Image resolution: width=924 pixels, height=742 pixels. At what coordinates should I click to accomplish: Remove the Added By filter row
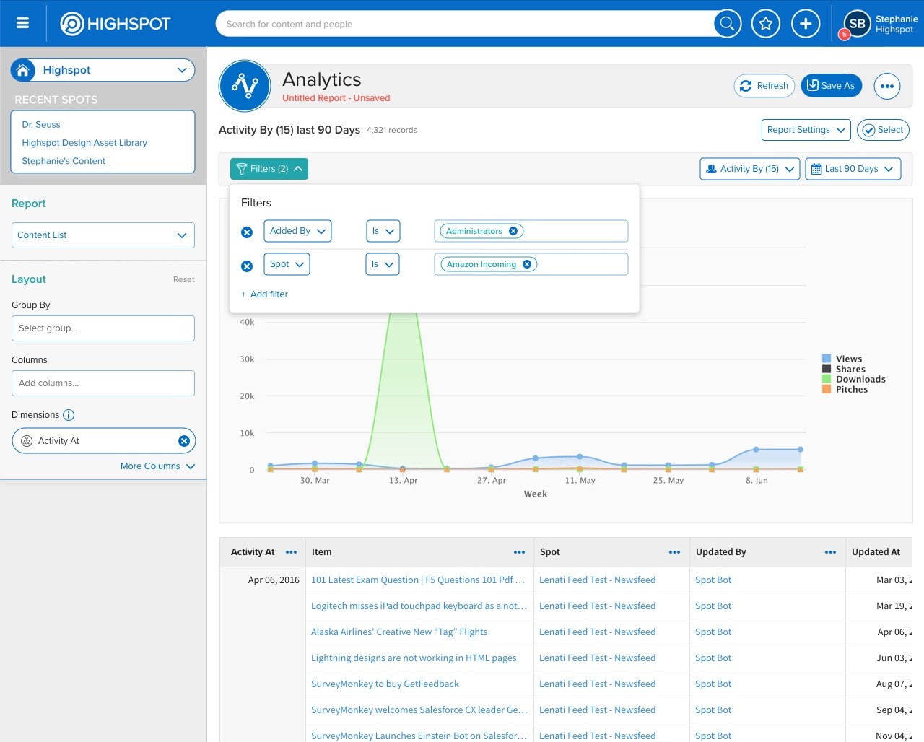[x=247, y=232]
